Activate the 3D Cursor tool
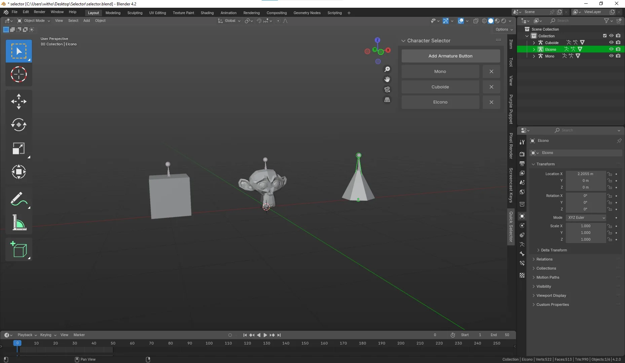The height and width of the screenshot is (363, 625). coord(19,74)
